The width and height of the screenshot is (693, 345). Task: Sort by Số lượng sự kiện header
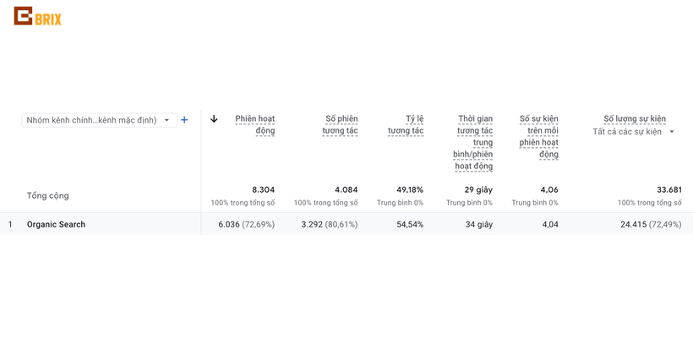coord(634,118)
